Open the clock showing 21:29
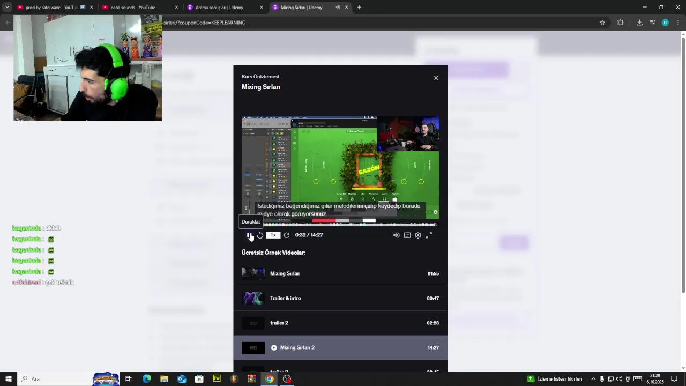 pyautogui.click(x=655, y=379)
